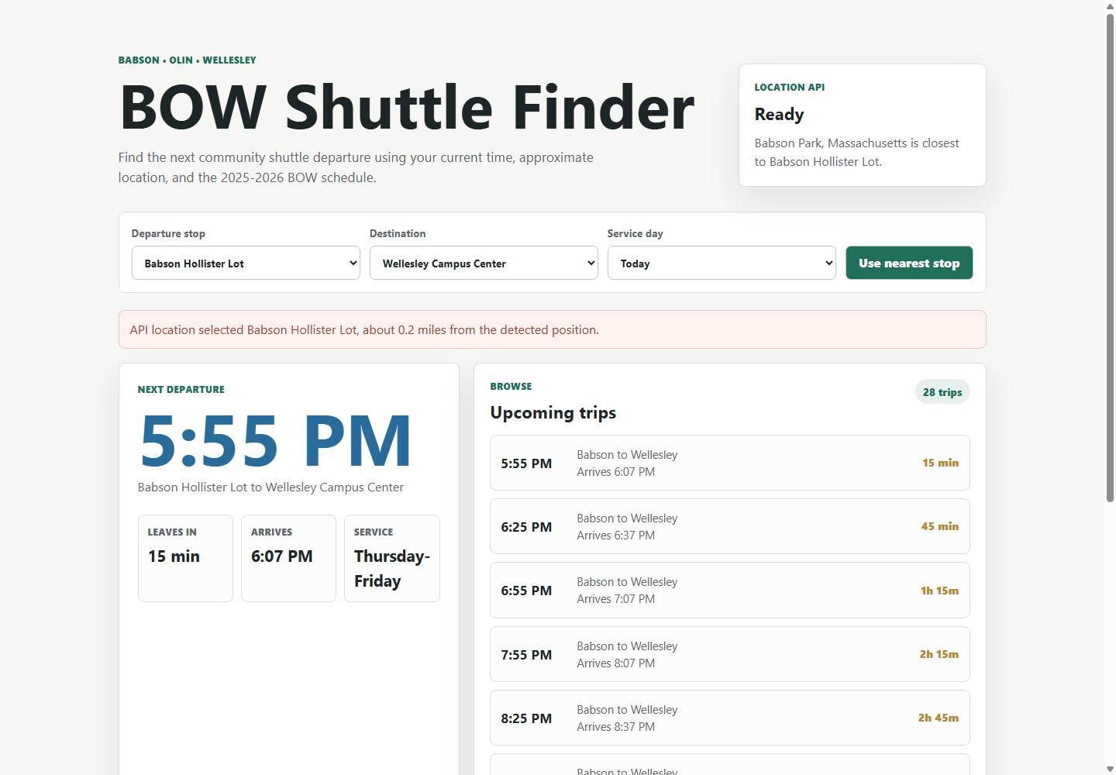
Task: Select the 7:55 PM upcoming trip row
Action: (729, 654)
